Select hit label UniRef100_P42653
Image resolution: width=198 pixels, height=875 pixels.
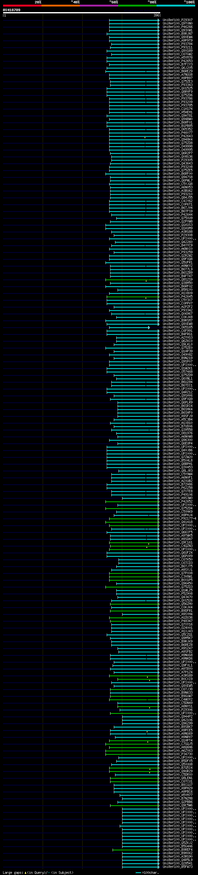(x=178, y=61)
